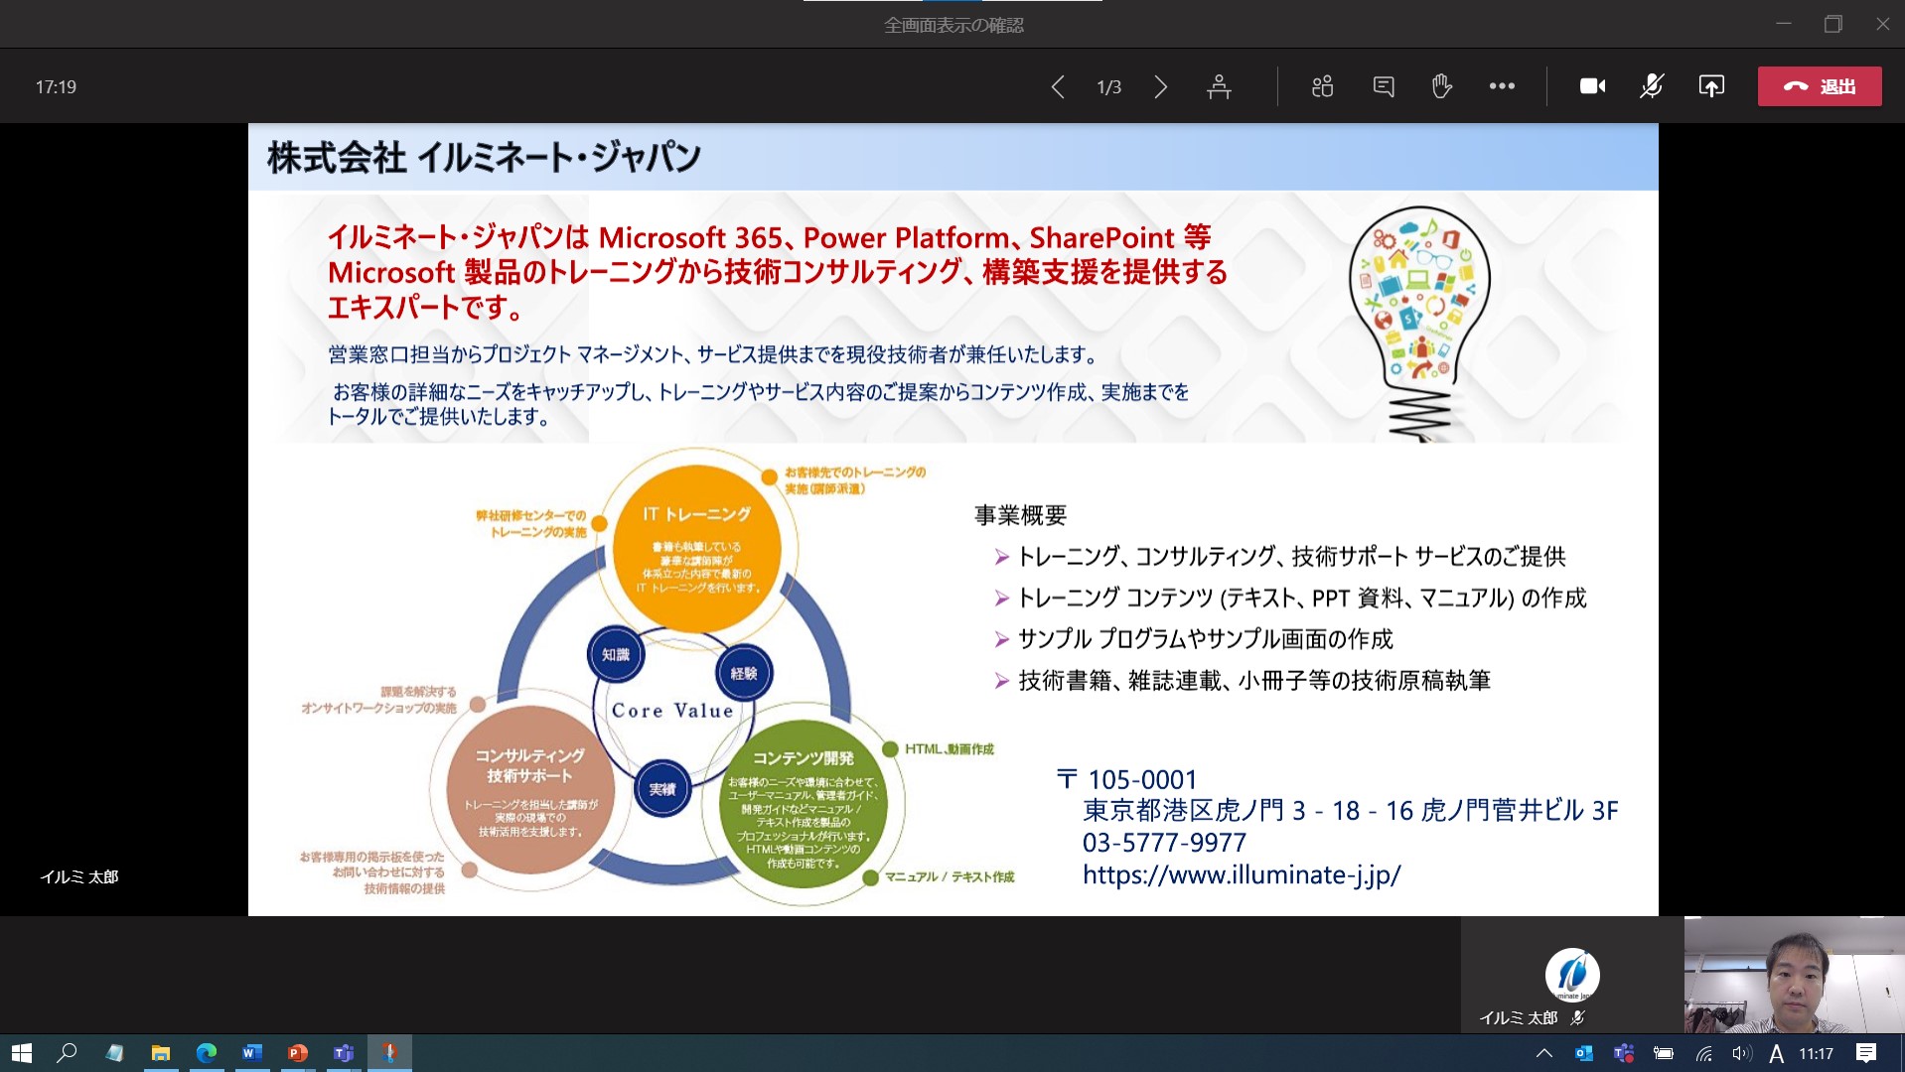Click the muted mic icon beside イルミ 太郎
Image resolution: width=1905 pixels, height=1072 pixels.
pos(1578,1017)
